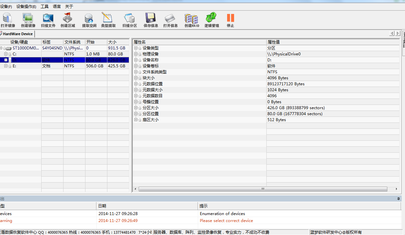
Task: Expand the 设备类型 property row
Action: click(x=136, y=48)
